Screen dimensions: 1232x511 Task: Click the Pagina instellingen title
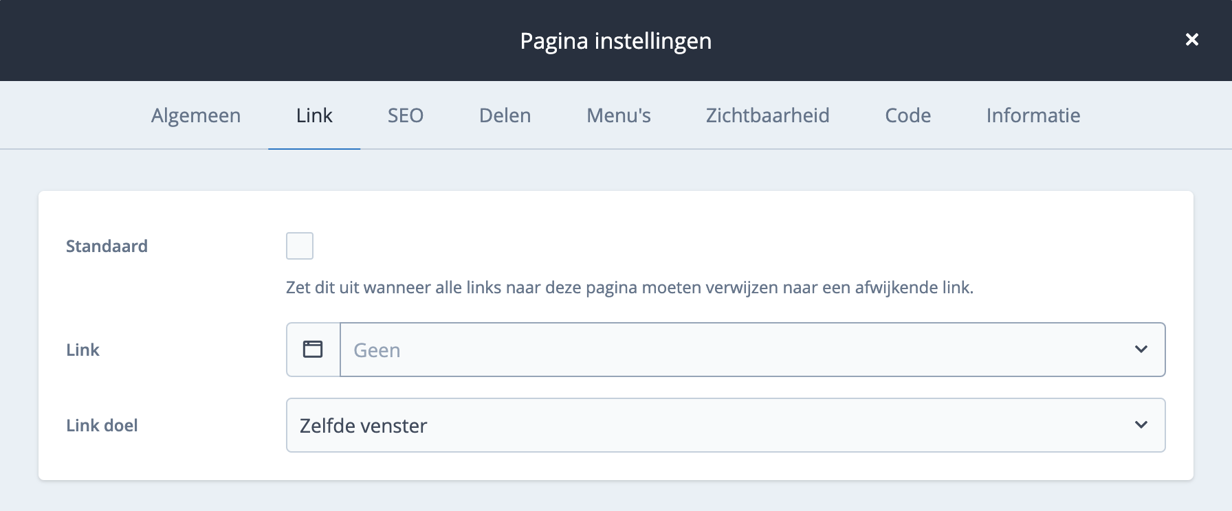tap(615, 41)
